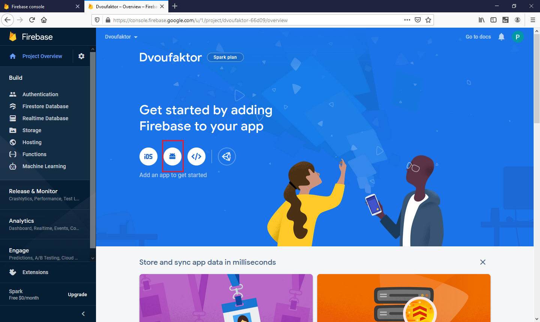Reload the page in the browser
The height and width of the screenshot is (322, 540).
point(32,20)
